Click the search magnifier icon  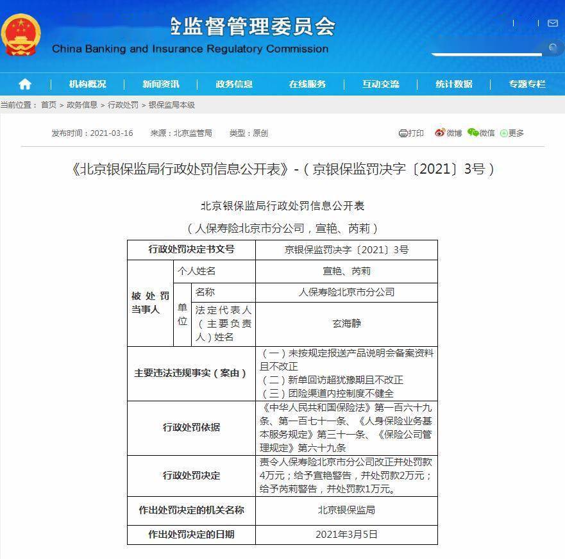click(552, 47)
